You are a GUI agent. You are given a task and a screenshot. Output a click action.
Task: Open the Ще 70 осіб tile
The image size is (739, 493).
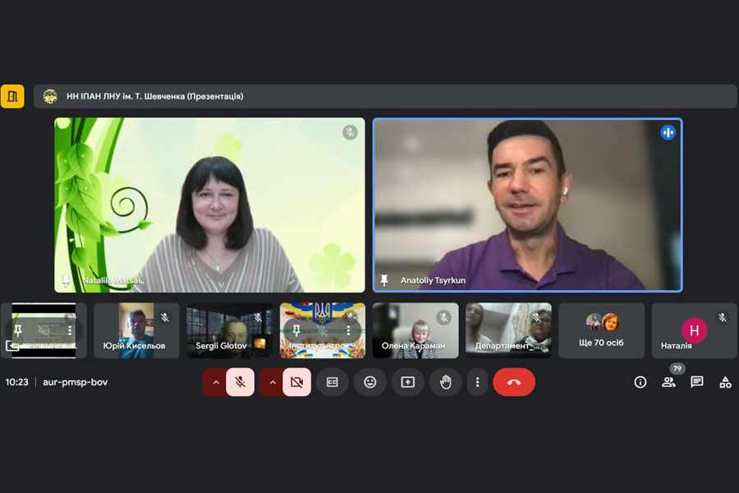pos(601,330)
